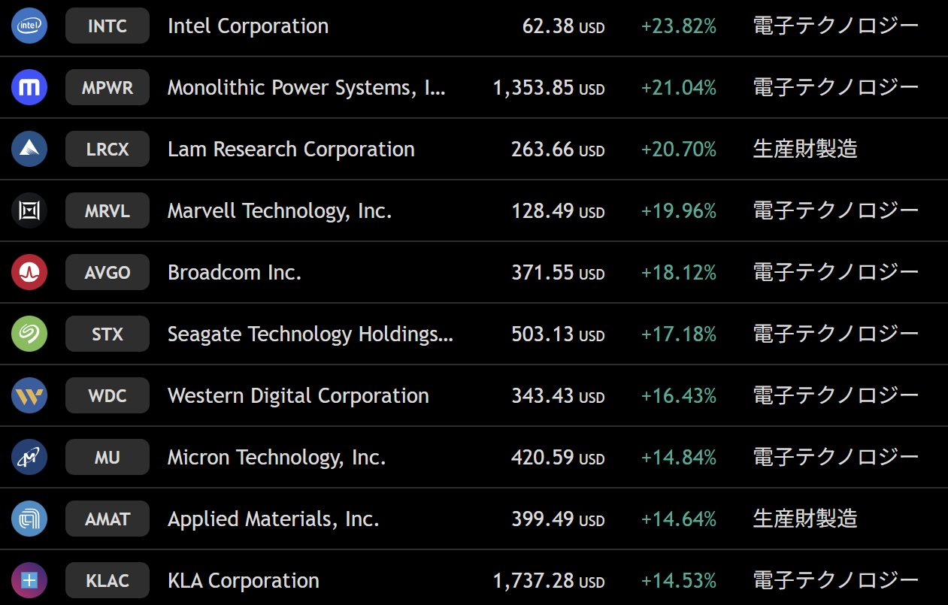
Task: Click the Applied Materials logo icon
Action: [x=29, y=519]
